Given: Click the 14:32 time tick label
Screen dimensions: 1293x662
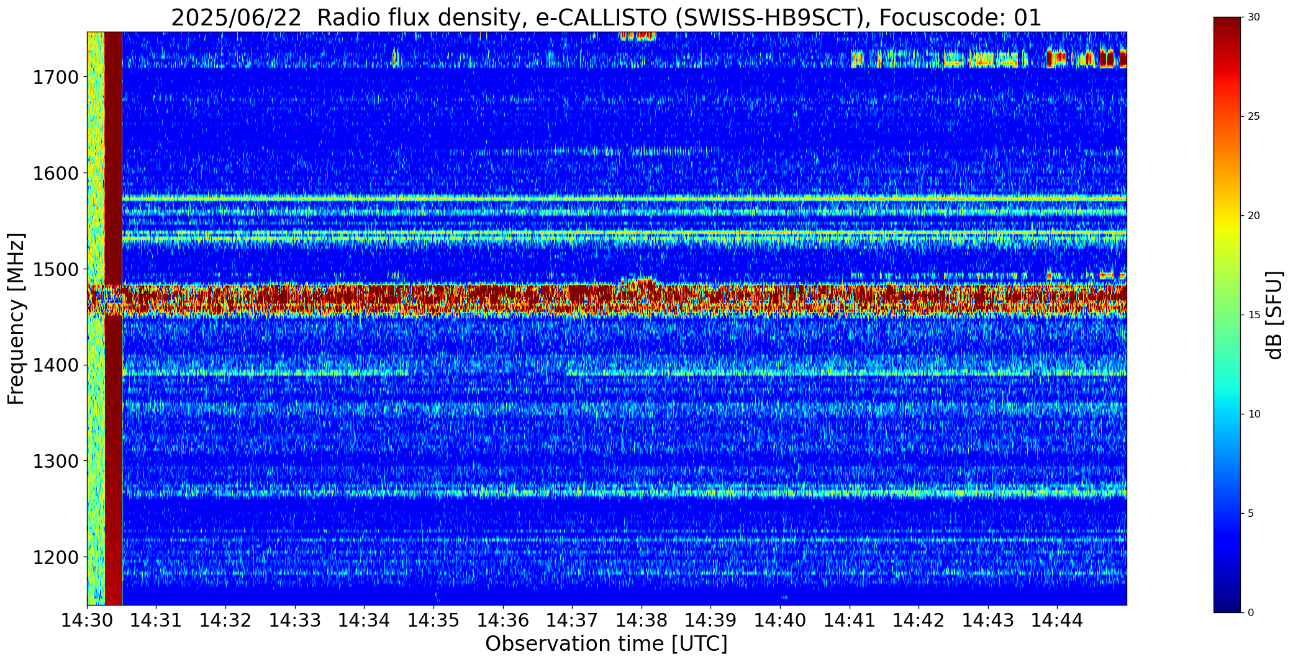Looking at the screenshot, I should pos(225,620).
